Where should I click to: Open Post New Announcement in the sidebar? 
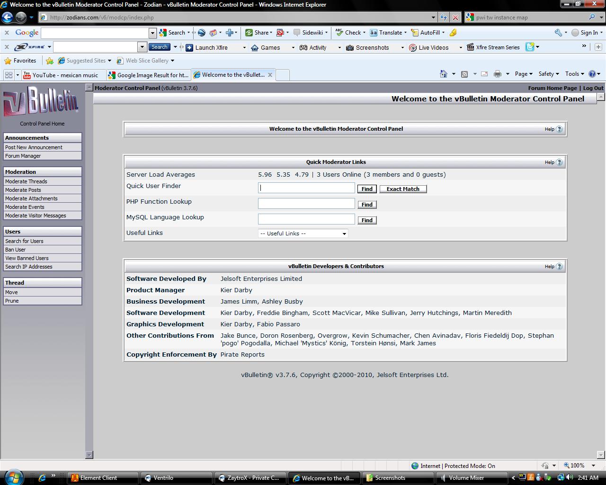43,147
